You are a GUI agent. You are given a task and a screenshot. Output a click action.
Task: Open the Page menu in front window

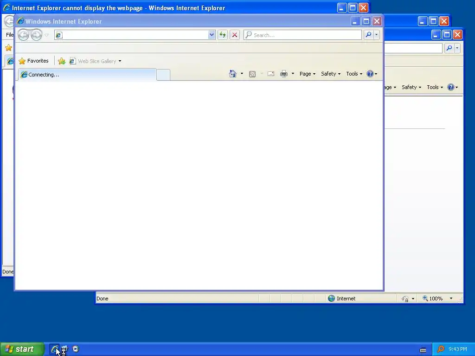[308, 74]
